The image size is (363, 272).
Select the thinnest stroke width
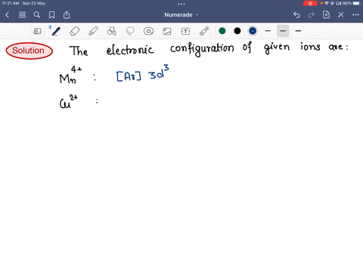268,31
